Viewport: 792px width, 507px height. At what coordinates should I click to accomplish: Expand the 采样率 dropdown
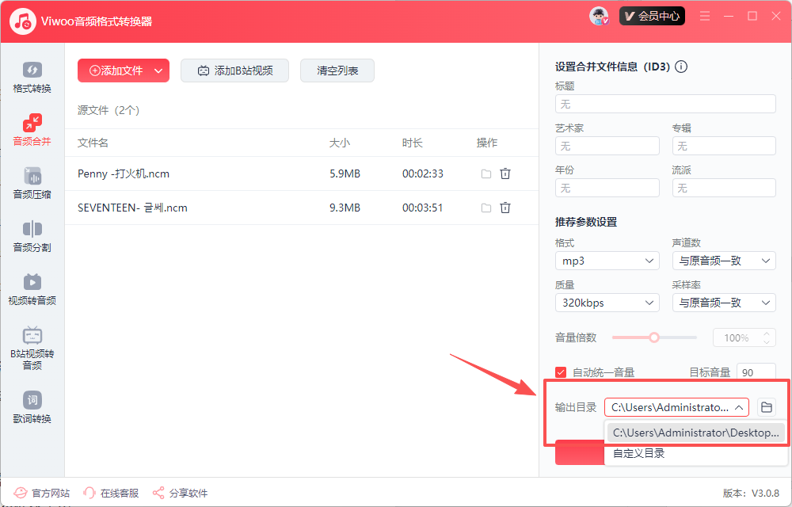coord(724,303)
